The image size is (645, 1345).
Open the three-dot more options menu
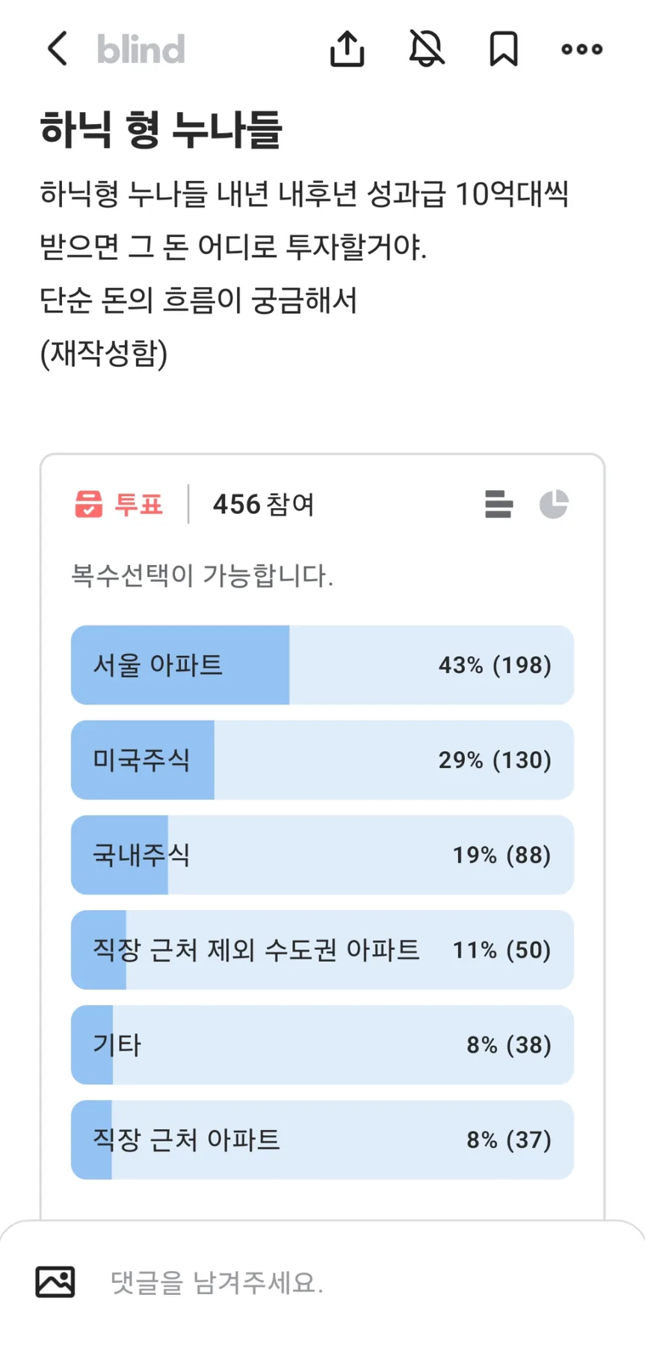[x=582, y=49]
